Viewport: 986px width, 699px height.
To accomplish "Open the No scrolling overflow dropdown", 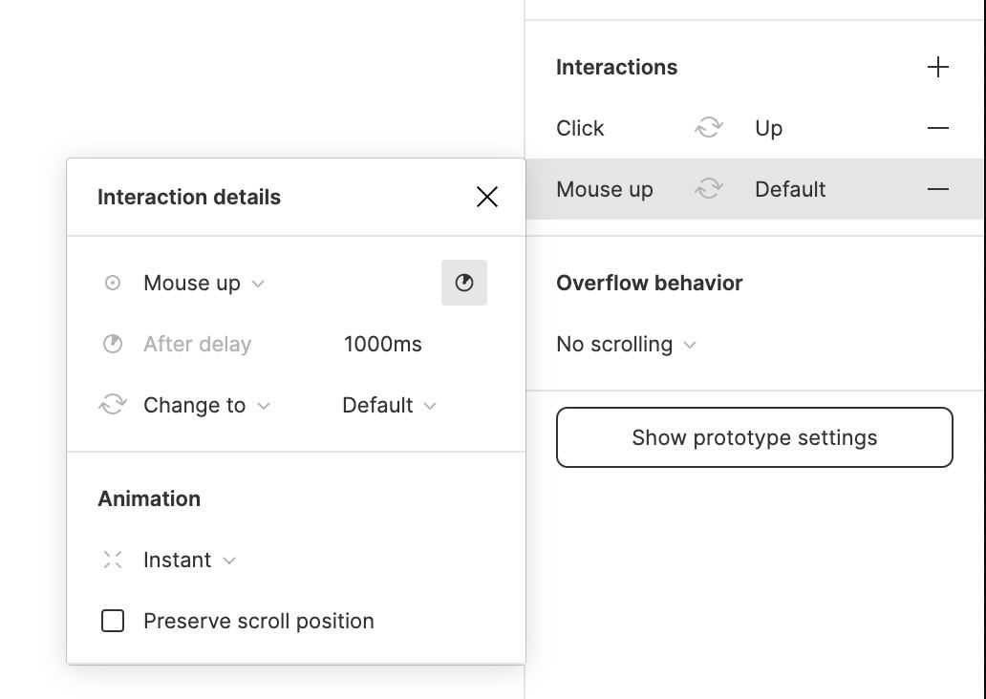I will click(x=627, y=344).
